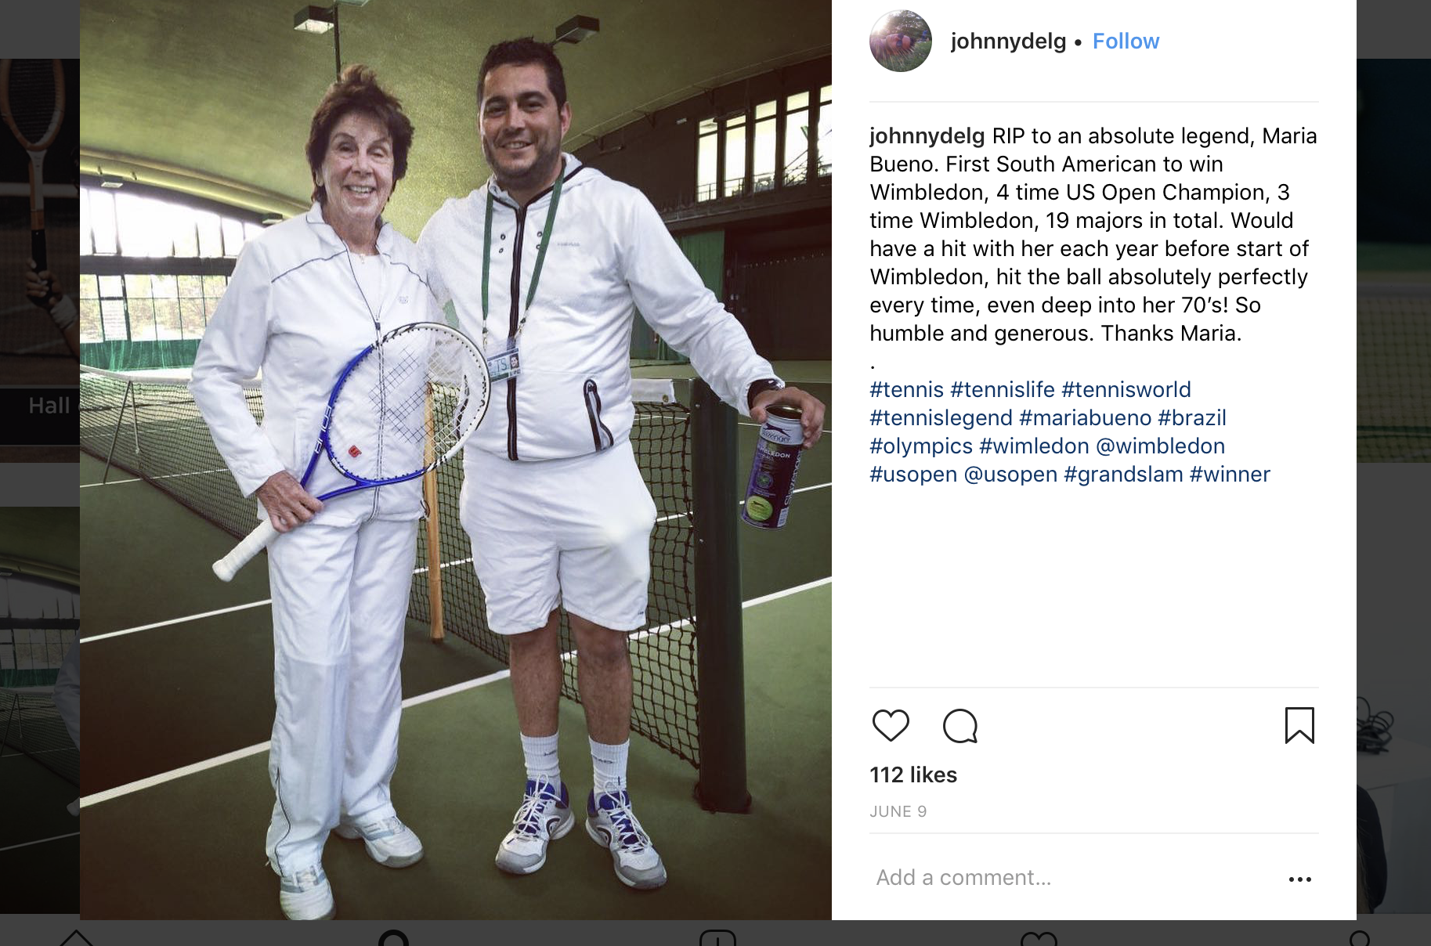The image size is (1431, 946).
Task: Open the #tennislife hashtag
Action: tap(1003, 390)
